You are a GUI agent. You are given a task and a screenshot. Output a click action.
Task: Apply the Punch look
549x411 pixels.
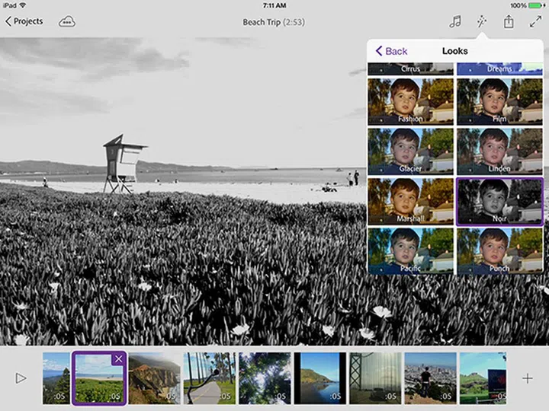tap(499, 250)
